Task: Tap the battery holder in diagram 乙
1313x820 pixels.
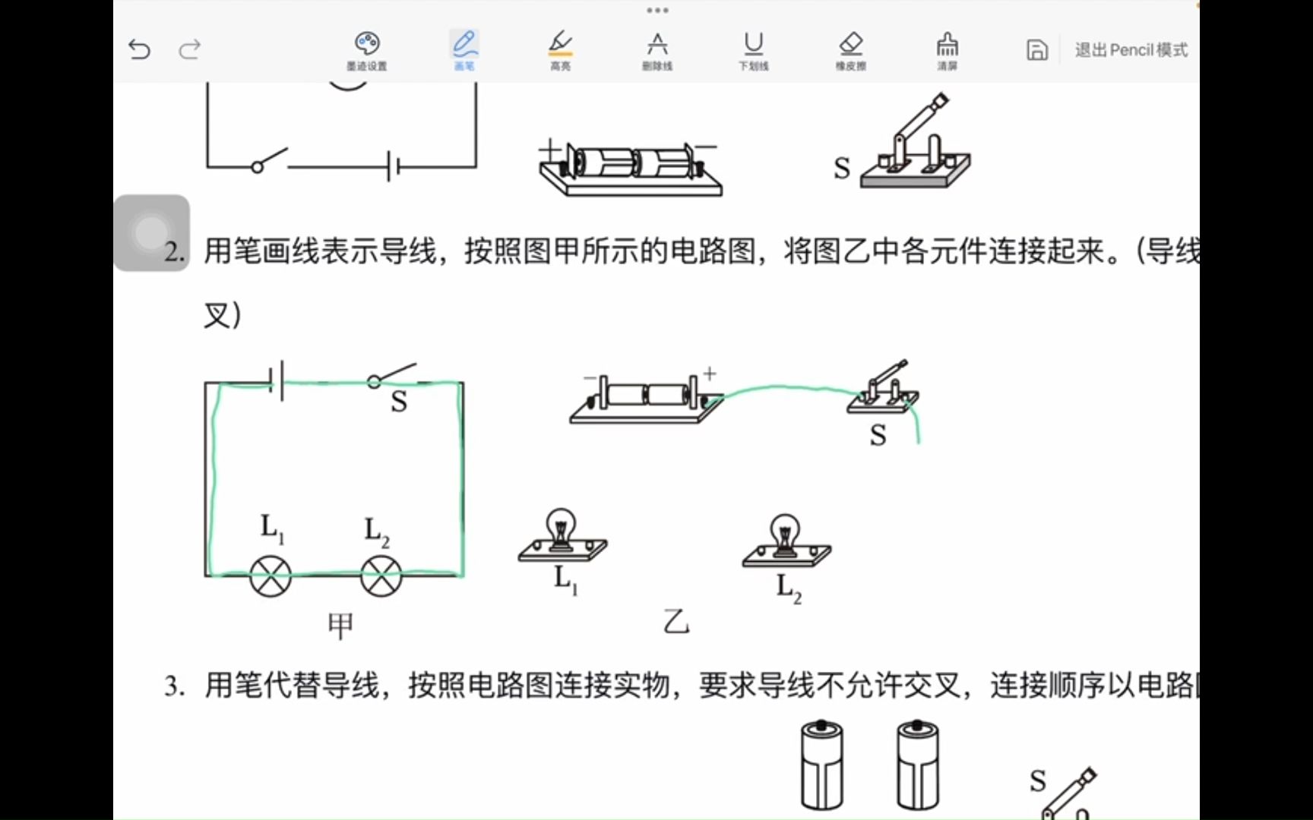Action: click(646, 399)
